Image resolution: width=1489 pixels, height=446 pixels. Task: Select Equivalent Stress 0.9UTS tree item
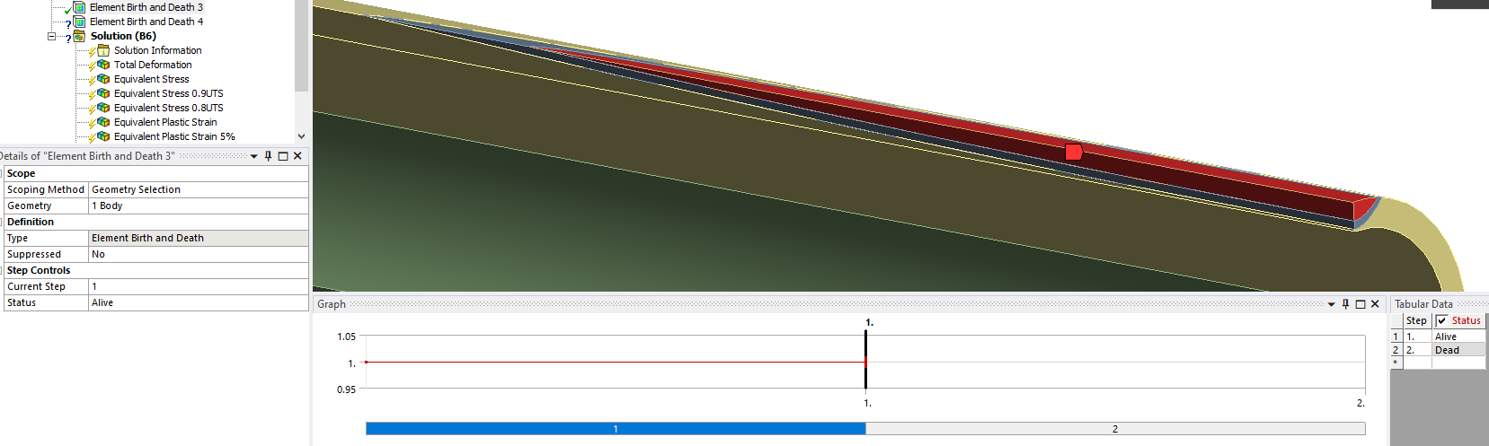click(x=168, y=93)
